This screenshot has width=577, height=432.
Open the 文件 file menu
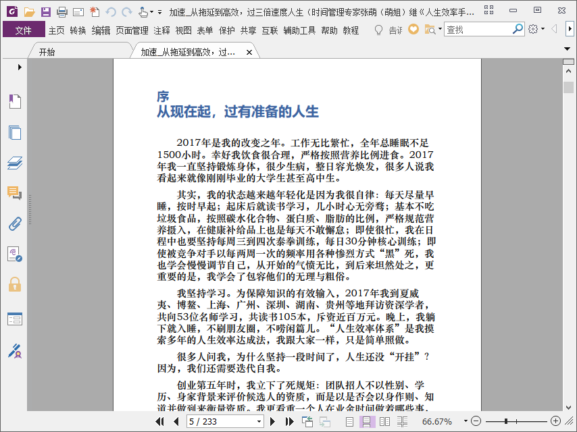click(x=24, y=30)
